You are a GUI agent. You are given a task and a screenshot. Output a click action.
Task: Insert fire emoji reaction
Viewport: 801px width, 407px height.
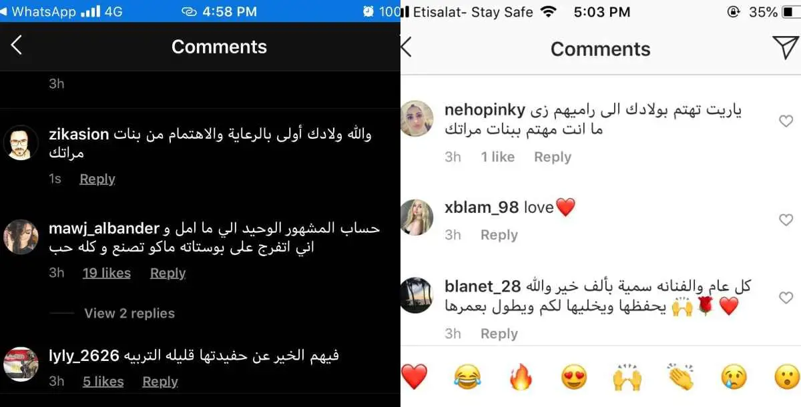coord(521,378)
